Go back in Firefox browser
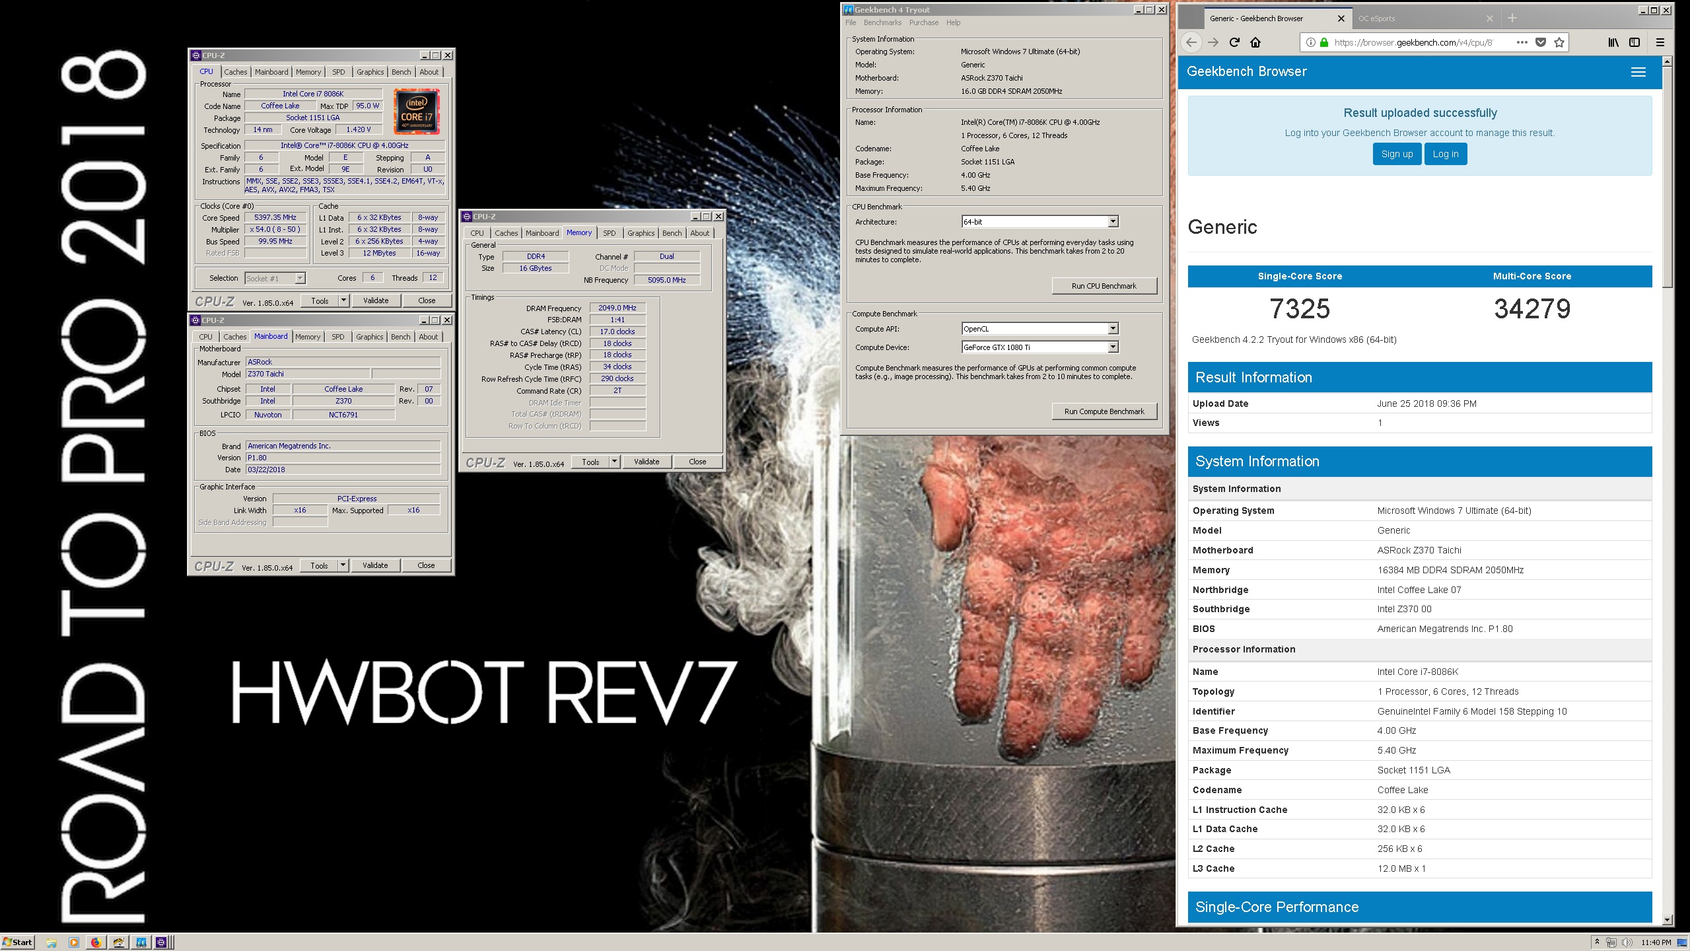 pos(1191,42)
